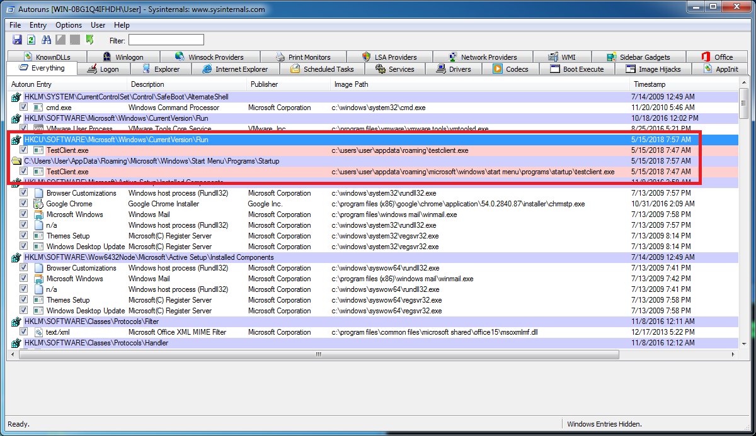Click the Sidebar Gadgets tab icon

coord(611,57)
